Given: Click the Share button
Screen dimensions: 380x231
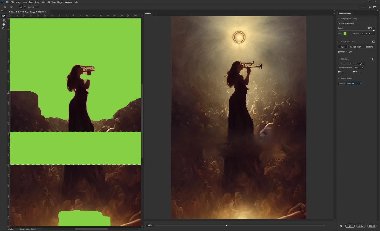Looking at the screenshot, I should point(362,7).
